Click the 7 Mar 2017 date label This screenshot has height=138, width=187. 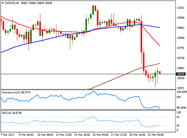[7, 135]
